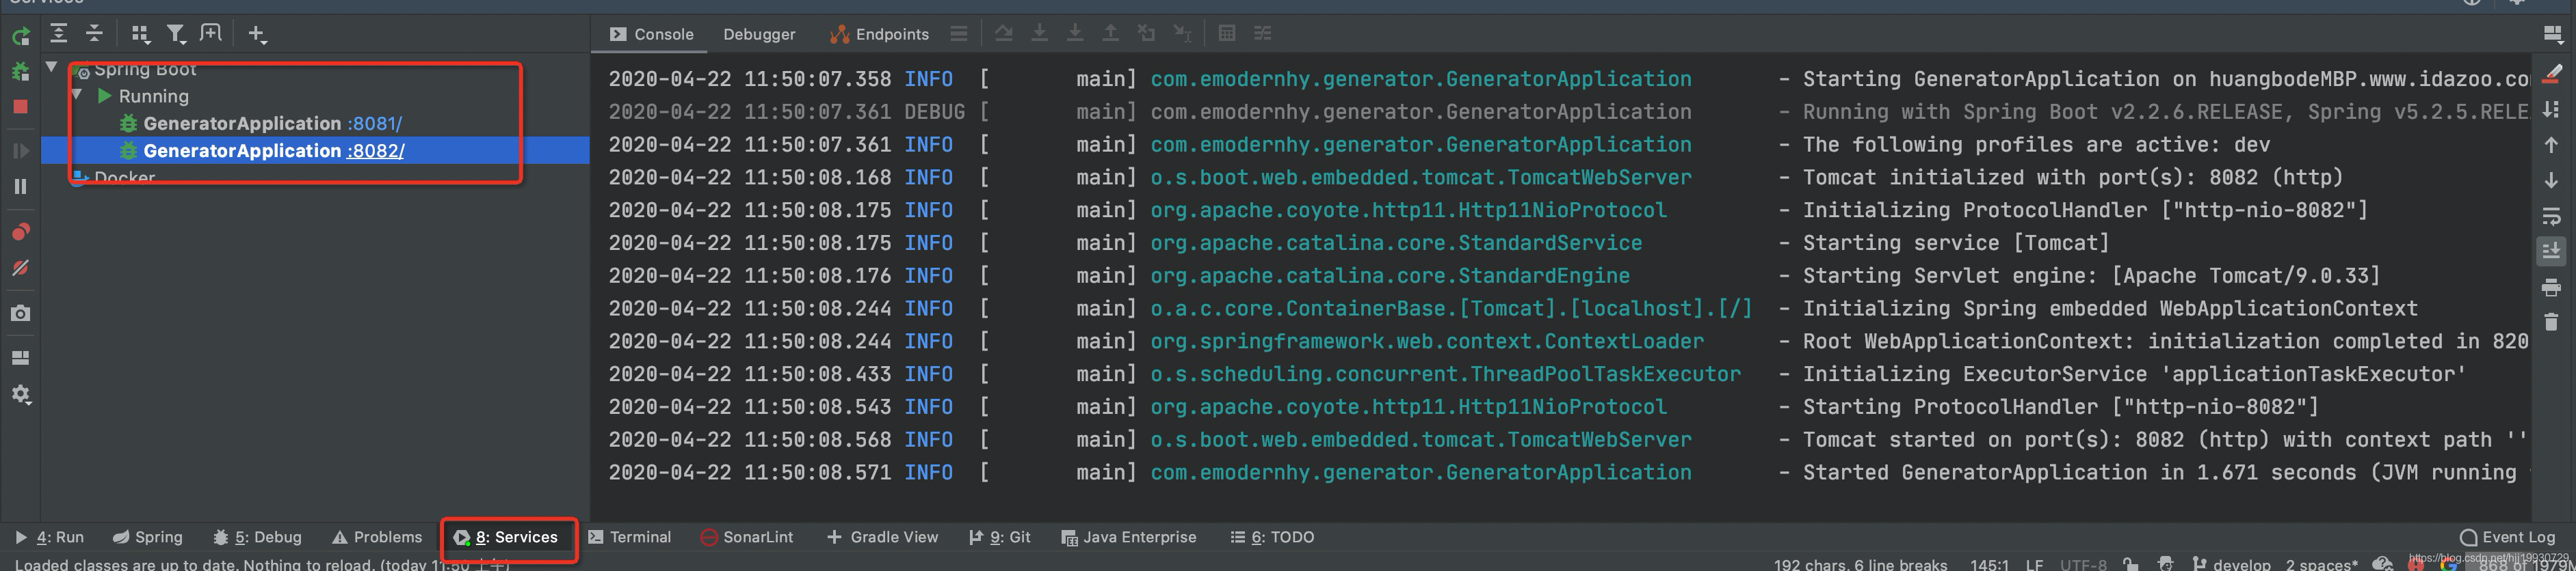Open the 4: Run tool window
The height and width of the screenshot is (571, 2576).
tap(49, 537)
